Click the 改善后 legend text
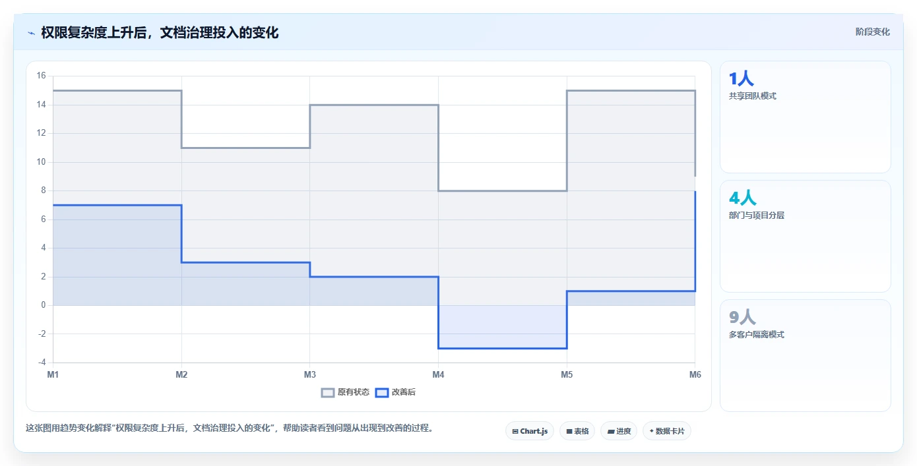The height and width of the screenshot is (466, 917). click(x=404, y=392)
